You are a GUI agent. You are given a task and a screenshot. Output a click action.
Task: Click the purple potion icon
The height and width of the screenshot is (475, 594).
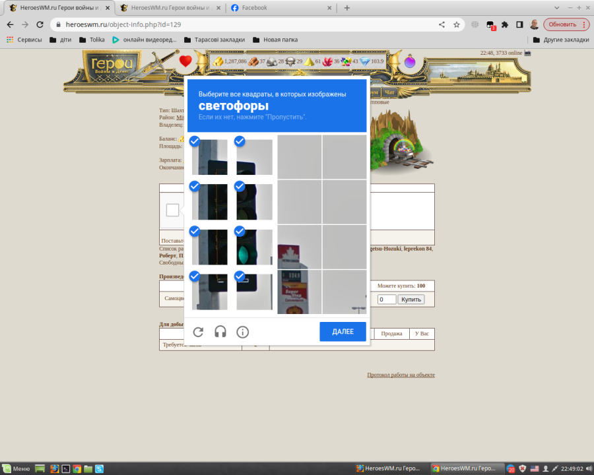click(410, 61)
